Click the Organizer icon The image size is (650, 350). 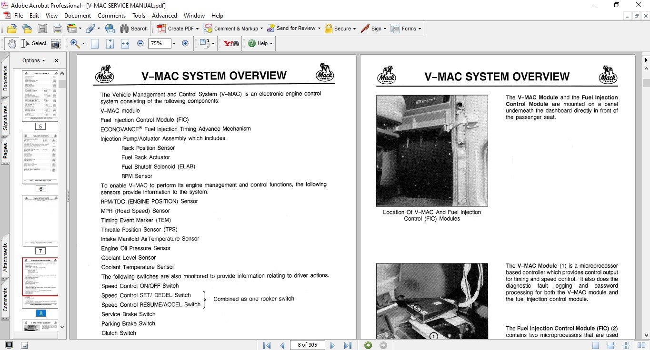pyautogui.click(x=75, y=29)
